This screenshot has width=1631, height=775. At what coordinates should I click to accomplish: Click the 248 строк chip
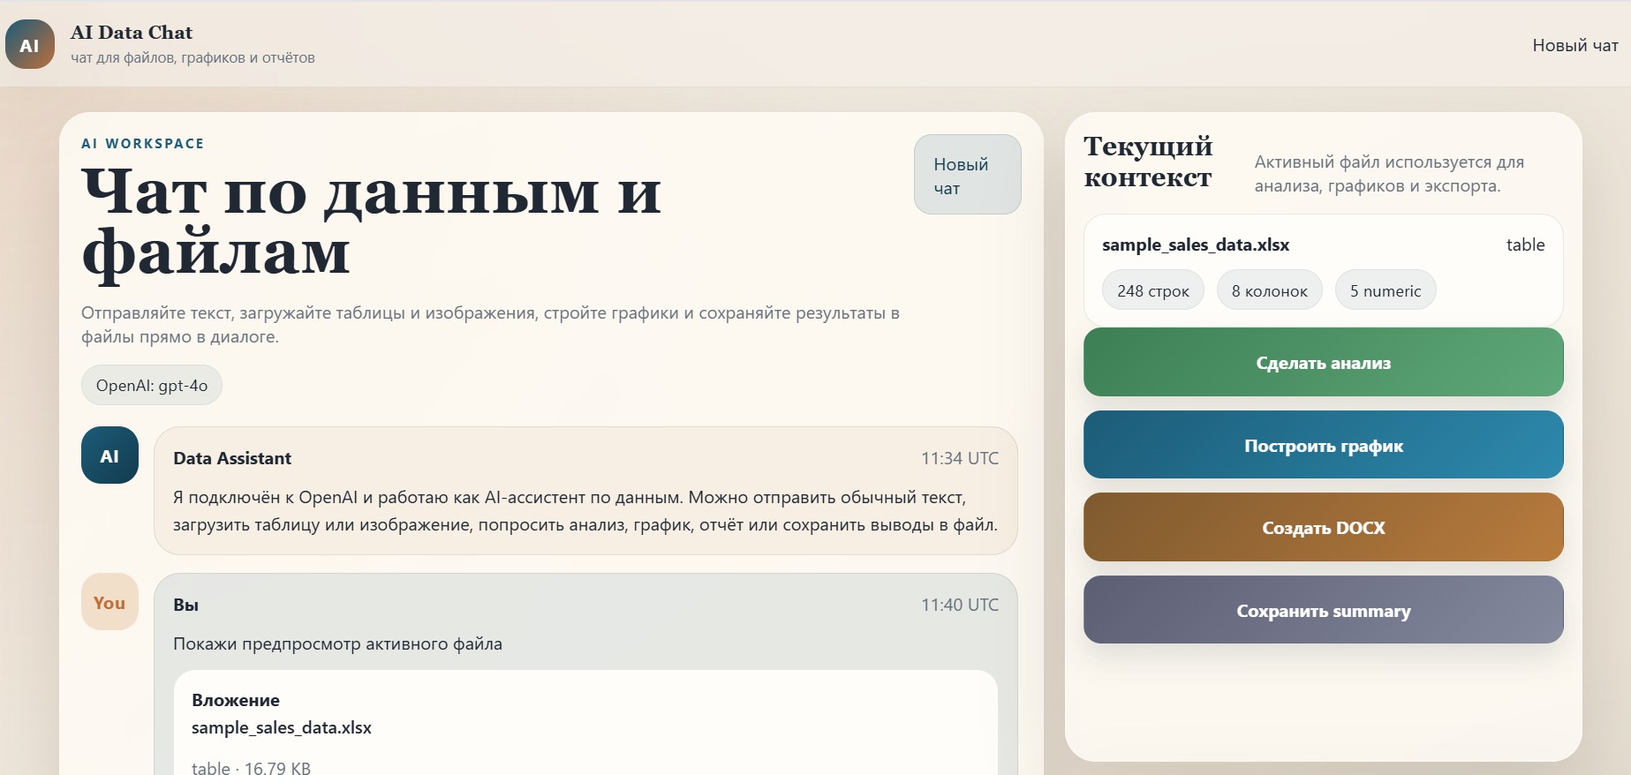click(1153, 290)
